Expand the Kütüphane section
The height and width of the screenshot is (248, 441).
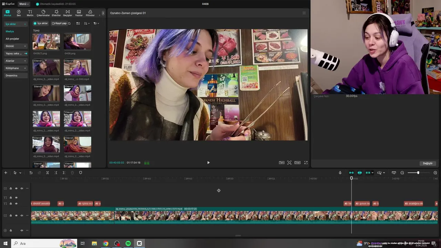(16, 68)
